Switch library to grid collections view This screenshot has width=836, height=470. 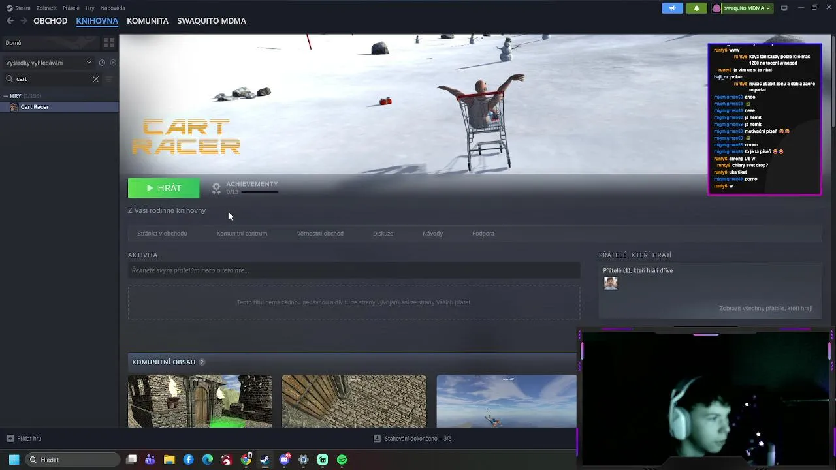point(108,42)
